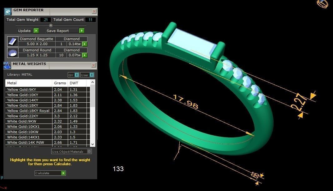This screenshot has height=191, width=333.
Task: Click the 1.25 X 1.25 round size cell
Action: tap(37, 55)
